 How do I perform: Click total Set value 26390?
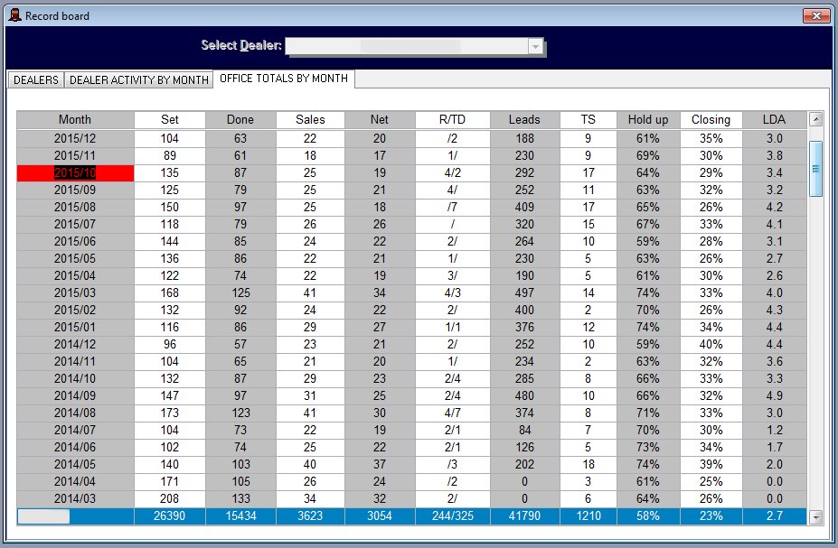pos(169,516)
